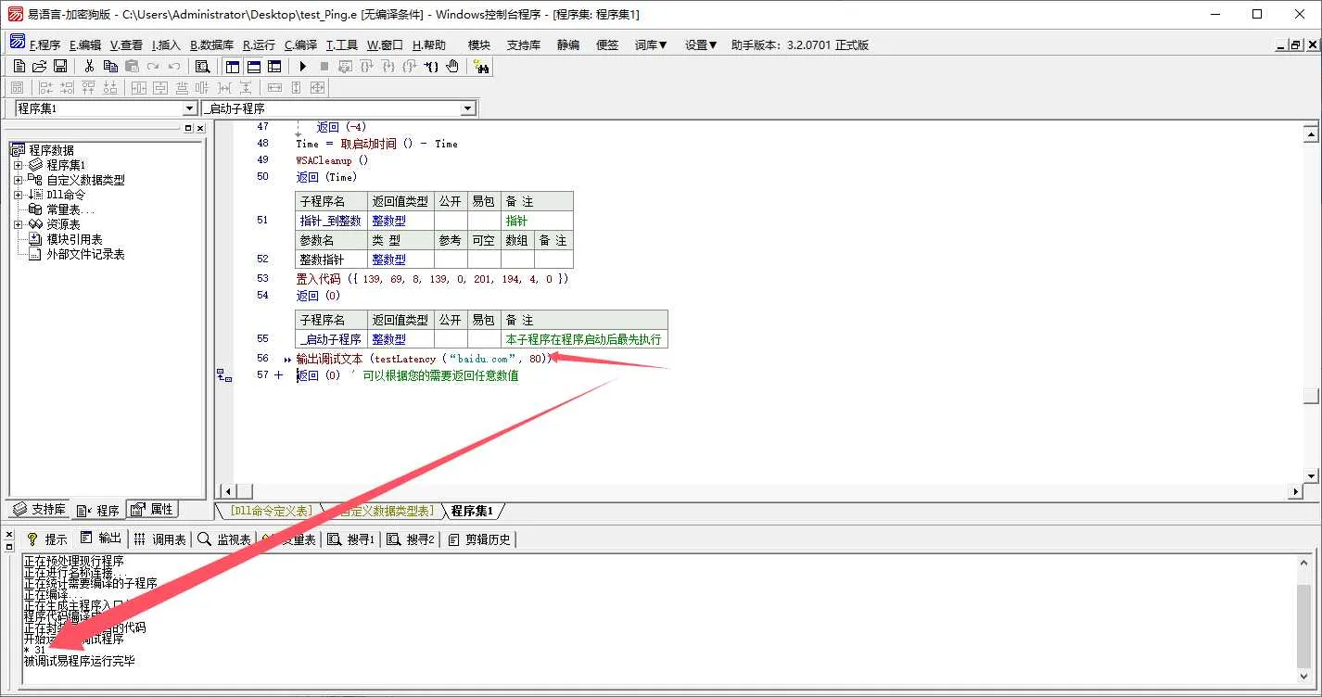Select 模块引用表 in the tree
The width and height of the screenshot is (1322, 697).
(74, 239)
